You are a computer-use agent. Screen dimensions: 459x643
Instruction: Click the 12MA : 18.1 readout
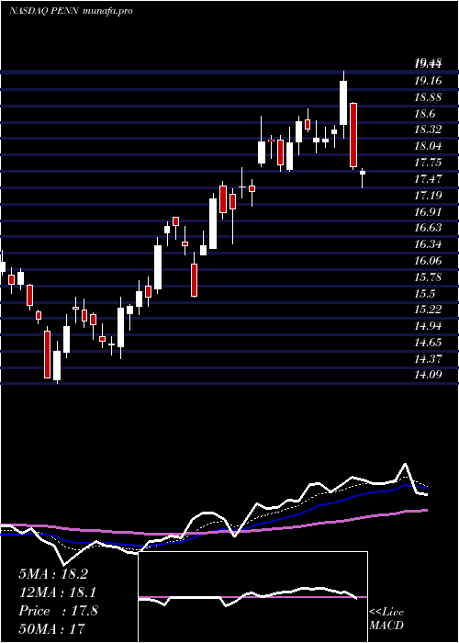(58, 592)
